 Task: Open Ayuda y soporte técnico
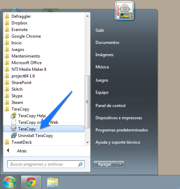click(118, 142)
